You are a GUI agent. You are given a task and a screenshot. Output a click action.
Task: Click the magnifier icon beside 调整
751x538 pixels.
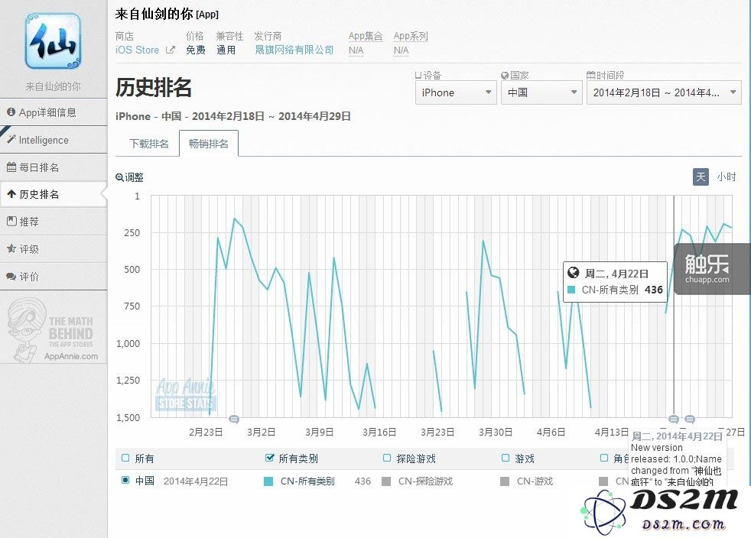coord(119,177)
